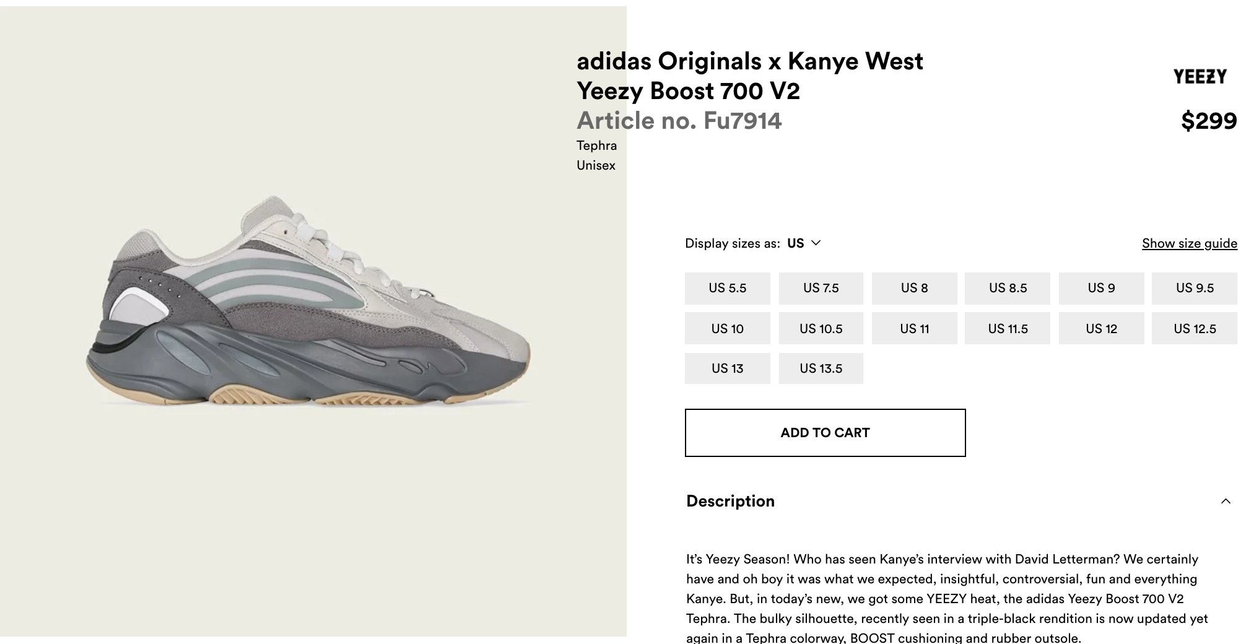Pick size US 12.5
This screenshot has height=644, width=1246.
pyautogui.click(x=1195, y=329)
